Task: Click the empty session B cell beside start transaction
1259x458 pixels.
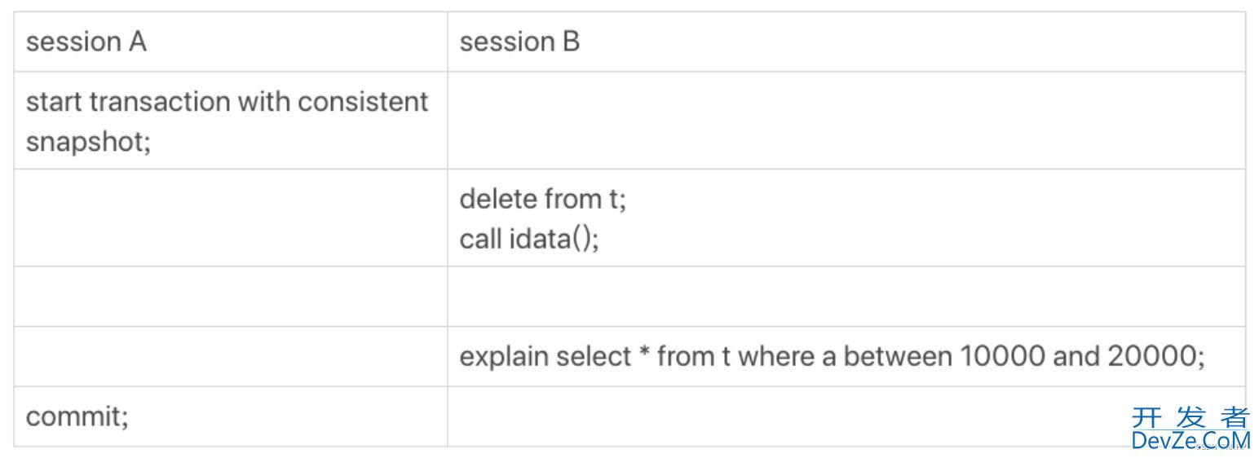Action: point(846,121)
